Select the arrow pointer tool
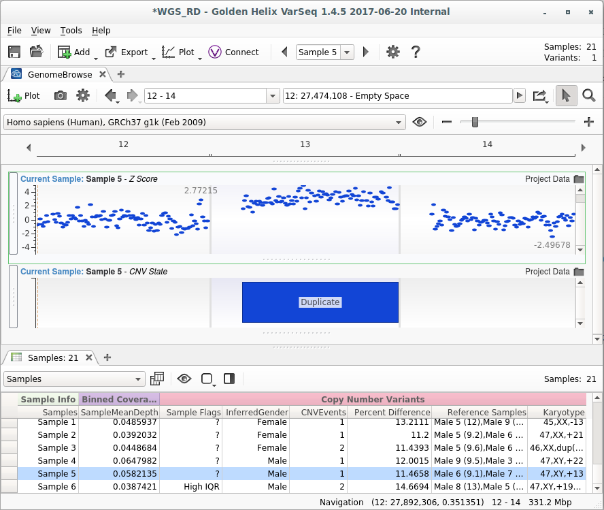This screenshot has height=510, width=604. tap(566, 95)
